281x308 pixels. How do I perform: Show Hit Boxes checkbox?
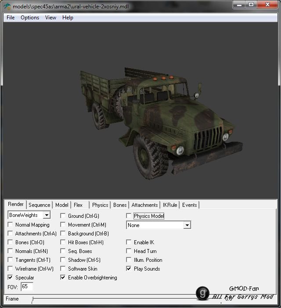(x=63, y=242)
